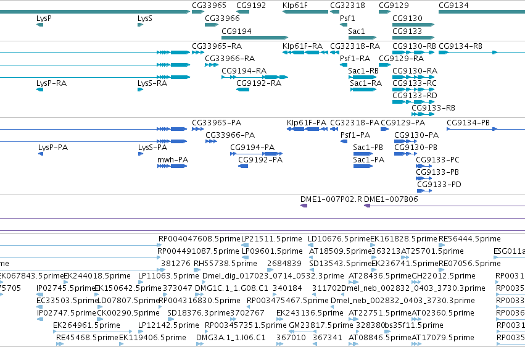Select the DMG1C.1_1.G08.C1 EST label
Viewport: 525px width, 347px height.
[231, 288]
